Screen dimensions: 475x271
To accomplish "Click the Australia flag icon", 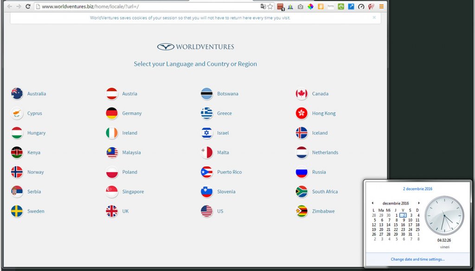I will [x=17, y=94].
